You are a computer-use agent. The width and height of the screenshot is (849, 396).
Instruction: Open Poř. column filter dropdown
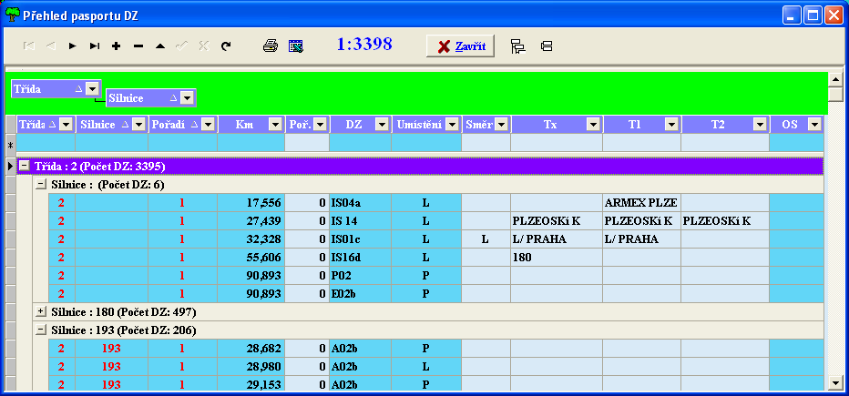click(321, 125)
